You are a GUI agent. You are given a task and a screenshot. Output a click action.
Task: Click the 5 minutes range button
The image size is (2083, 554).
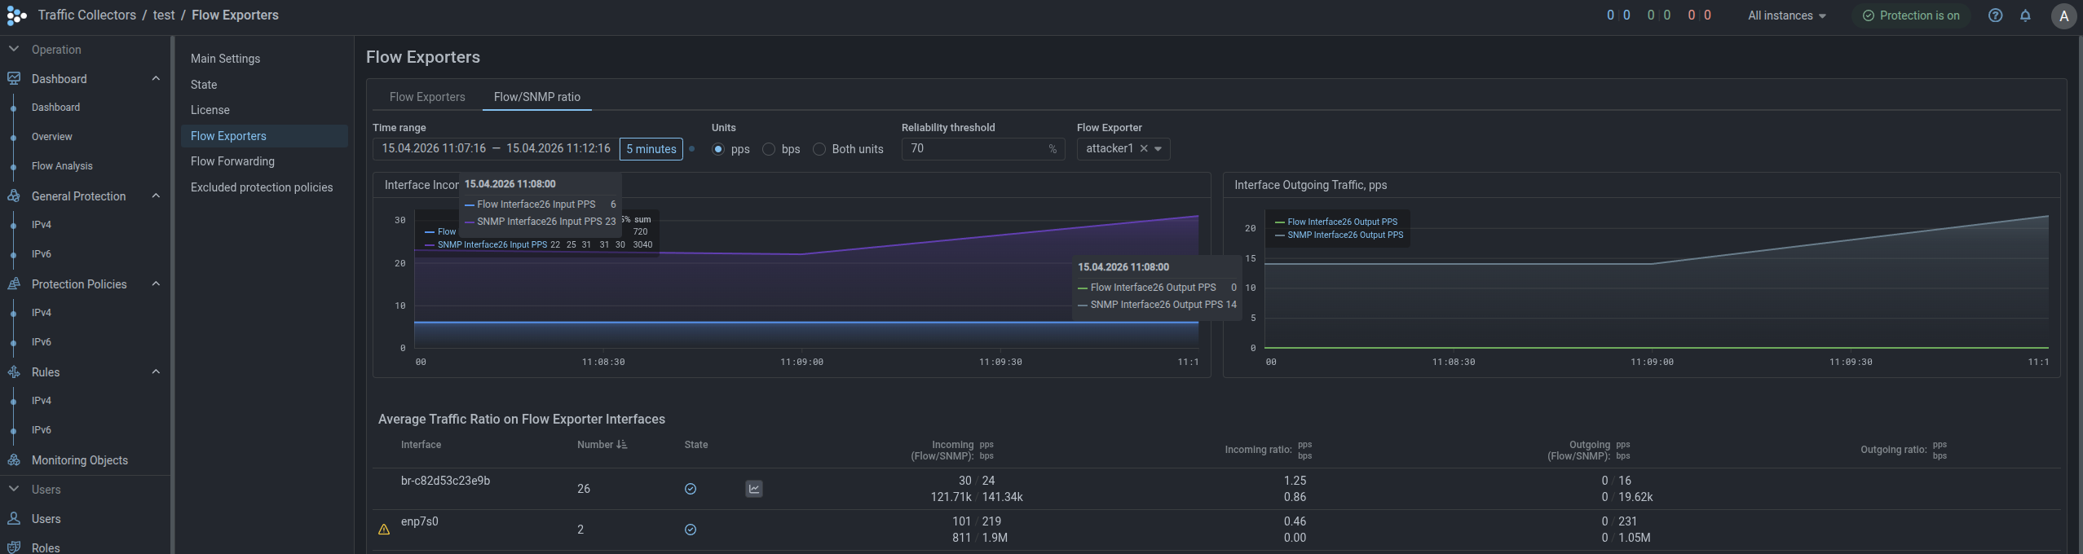pyautogui.click(x=651, y=149)
